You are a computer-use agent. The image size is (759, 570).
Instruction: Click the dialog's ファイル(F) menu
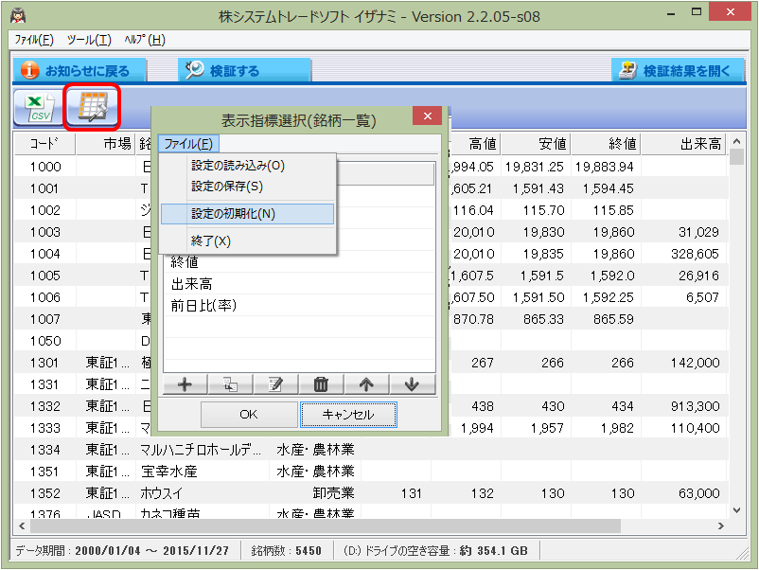[188, 144]
